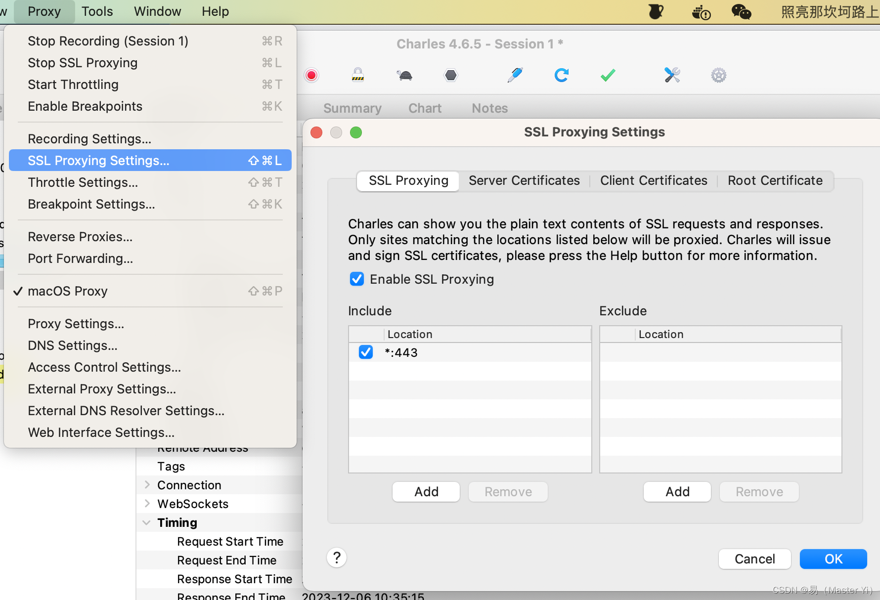This screenshot has width=880, height=600.
Task: Select SSL Proxying Settings menu item
Action: pos(150,161)
